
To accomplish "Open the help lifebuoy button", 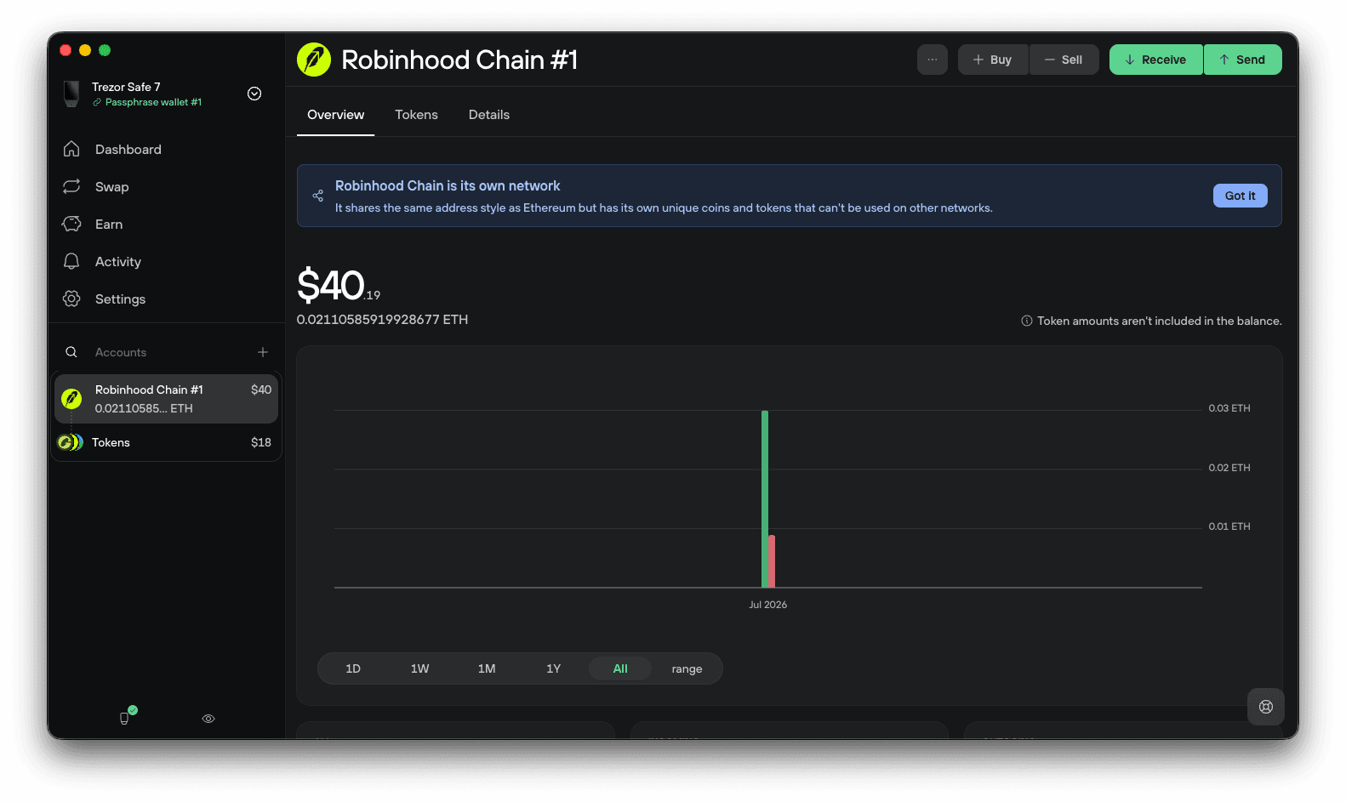I will (1266, 707).
